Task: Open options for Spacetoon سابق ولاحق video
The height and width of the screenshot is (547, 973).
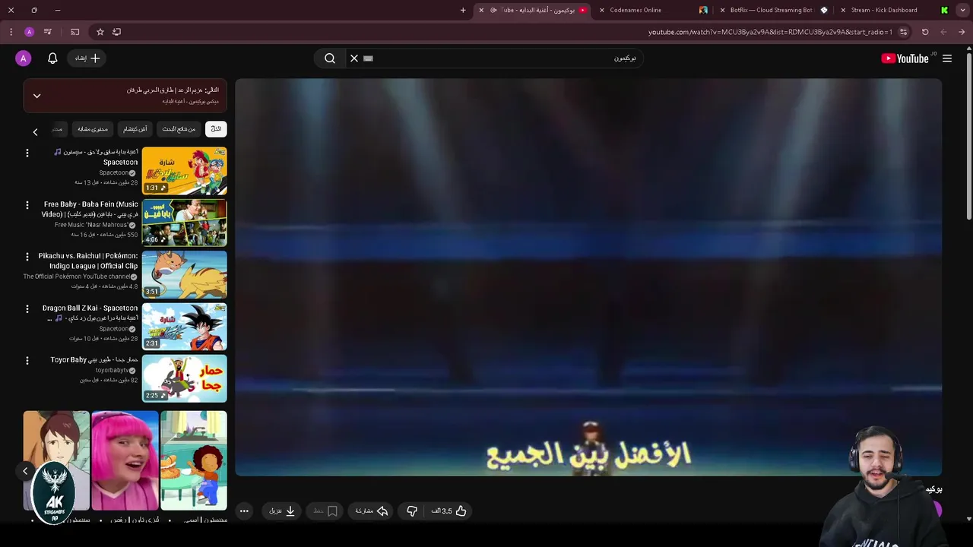Action: 27,153
